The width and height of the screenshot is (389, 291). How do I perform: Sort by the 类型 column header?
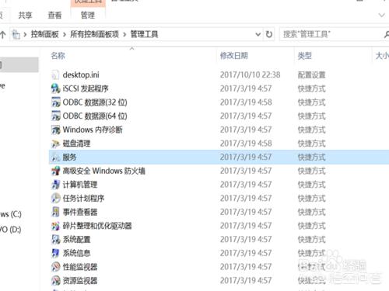pyautogui.click(x=305, y=56)
